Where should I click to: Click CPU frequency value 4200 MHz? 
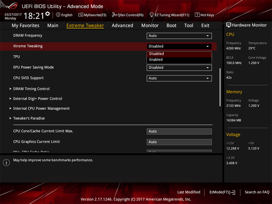click(233, 48)
